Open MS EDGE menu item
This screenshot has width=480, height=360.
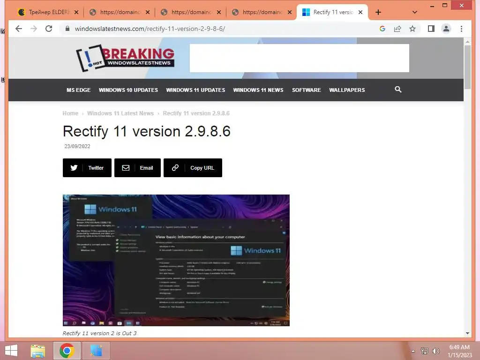[x=79, y=90]
